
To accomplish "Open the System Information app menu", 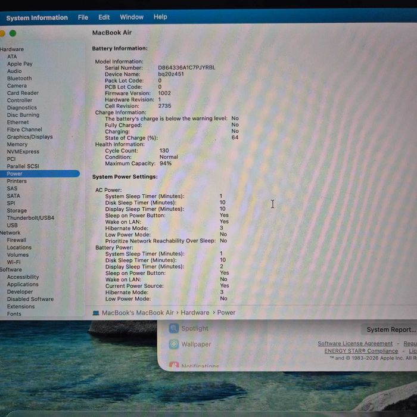I will pyautogui.click(x=37, y=18).
